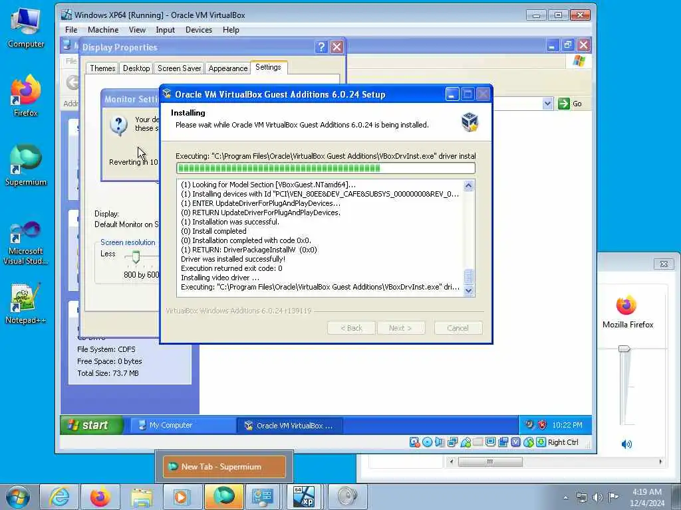Click the red security shield in XP tray
Screen dimensions: 681x510
542,425
